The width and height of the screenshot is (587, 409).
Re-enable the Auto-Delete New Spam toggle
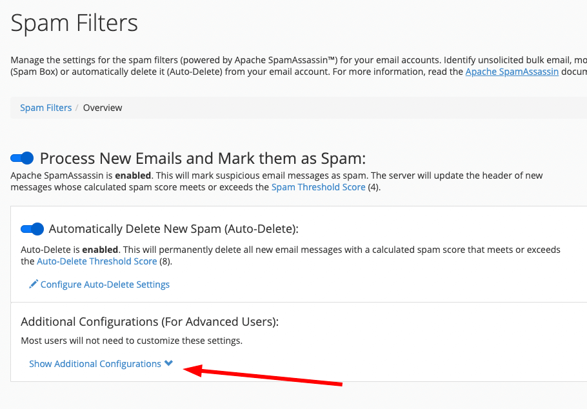(x=32, y=228)
